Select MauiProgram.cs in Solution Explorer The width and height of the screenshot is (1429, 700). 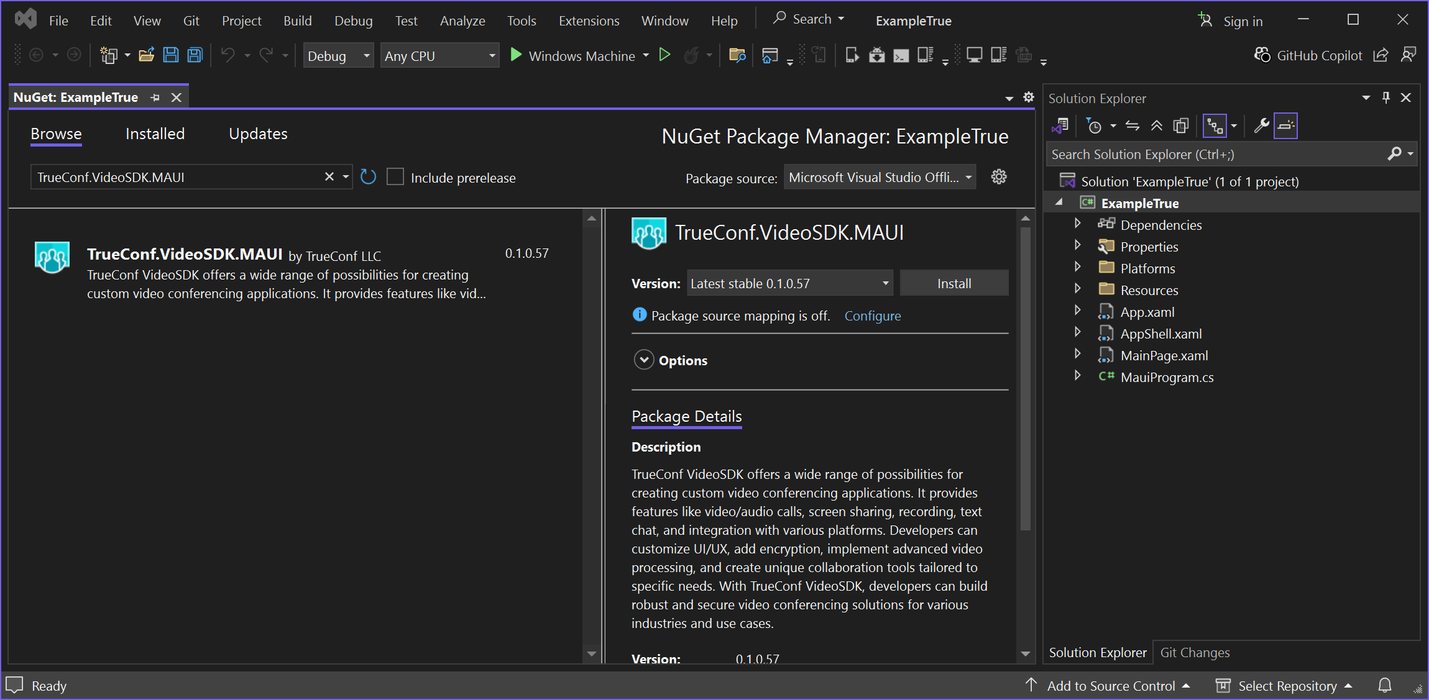[x=1166, y=377]
